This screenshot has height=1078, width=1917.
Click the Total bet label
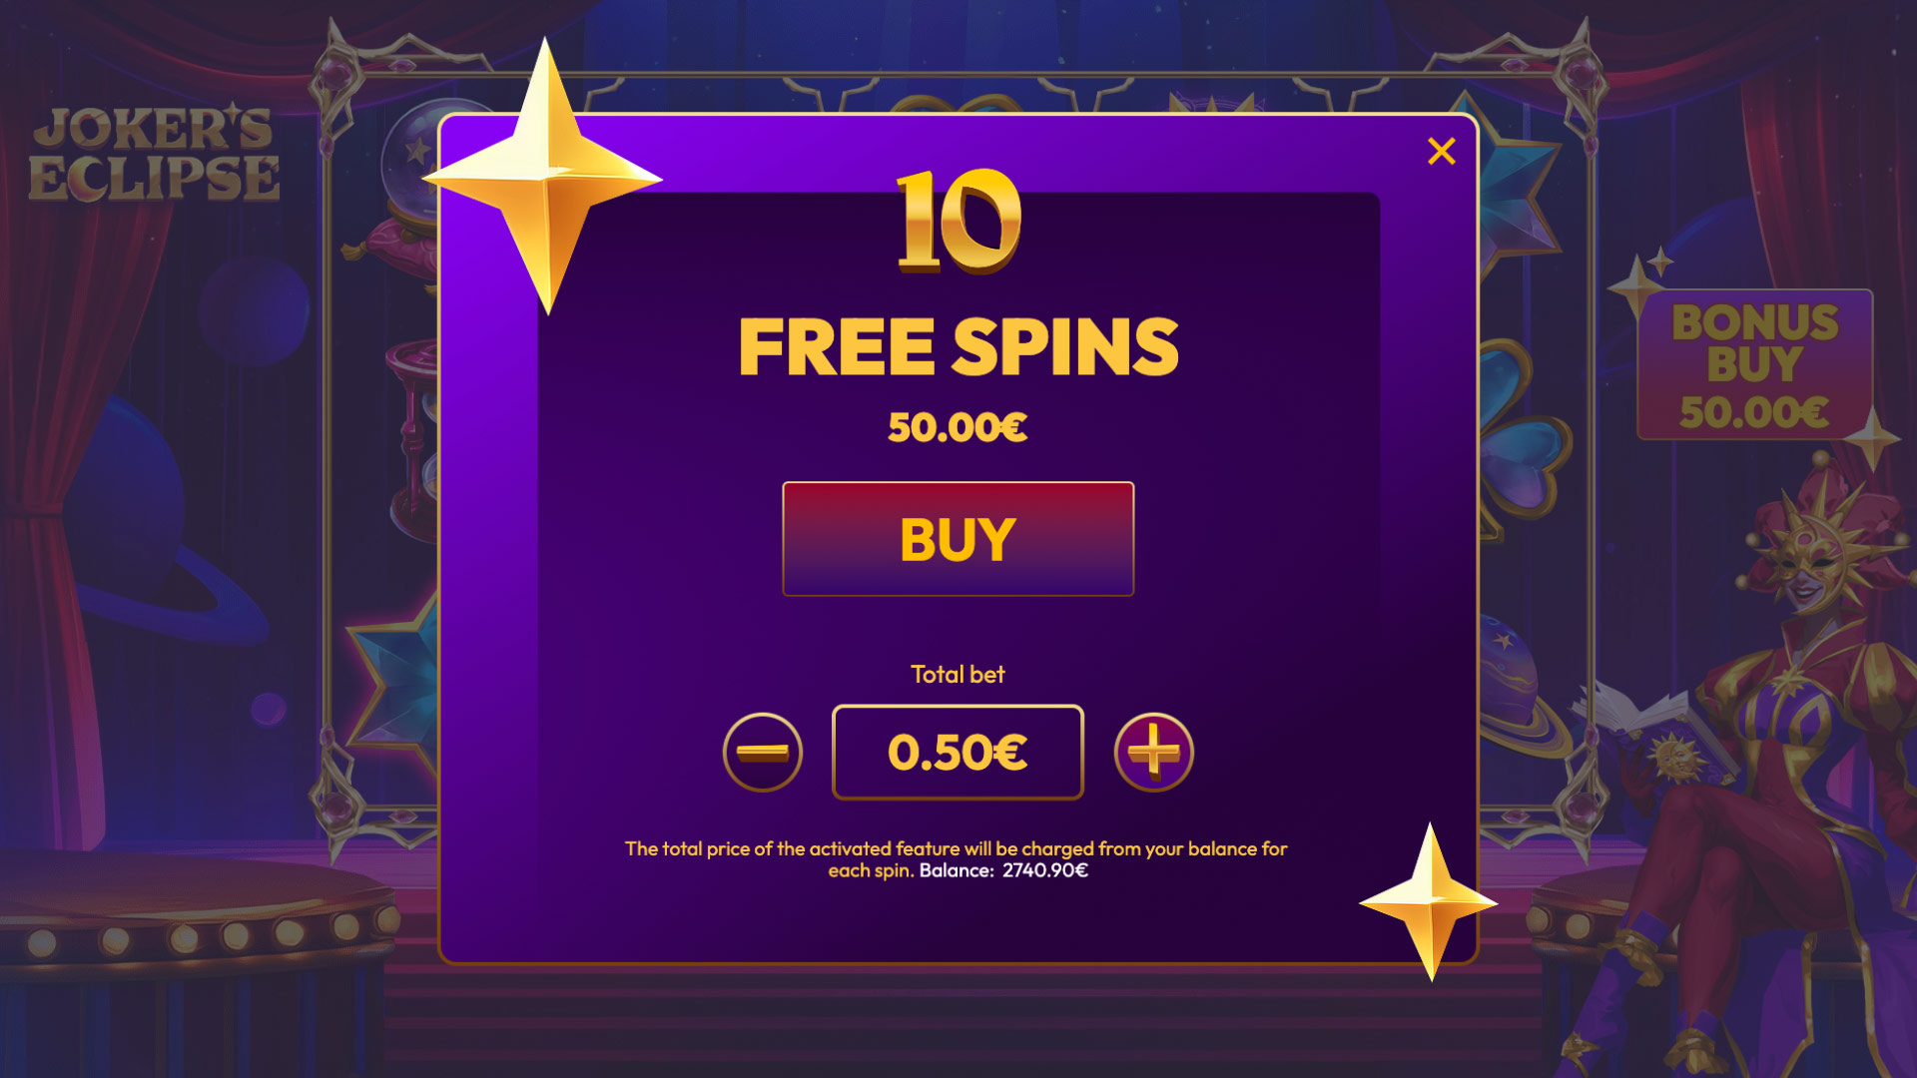(958, 675)
